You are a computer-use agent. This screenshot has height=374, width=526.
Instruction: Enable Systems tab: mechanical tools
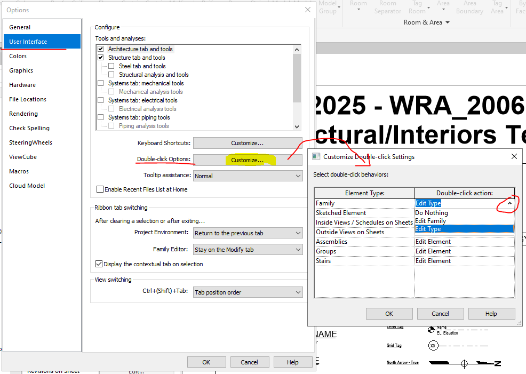[101, 83]
